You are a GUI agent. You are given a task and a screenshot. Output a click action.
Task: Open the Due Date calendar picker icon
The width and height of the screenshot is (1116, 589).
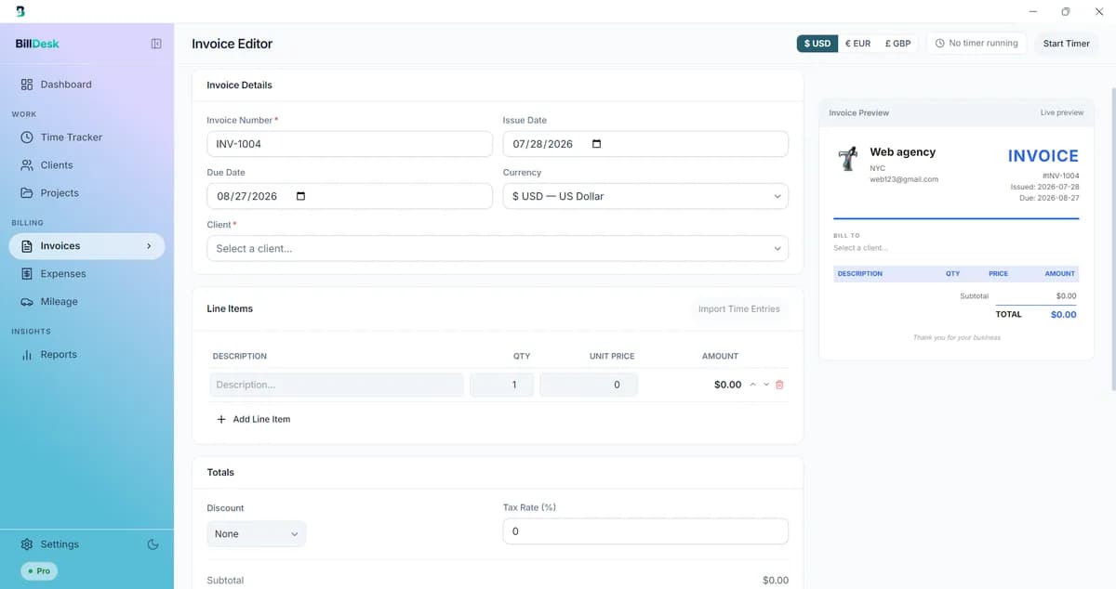tap(300, 196)
